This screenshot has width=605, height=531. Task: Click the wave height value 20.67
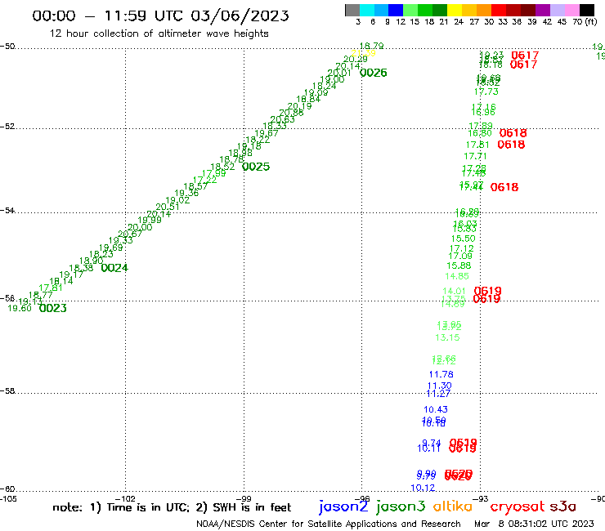[x=130, y=234]
